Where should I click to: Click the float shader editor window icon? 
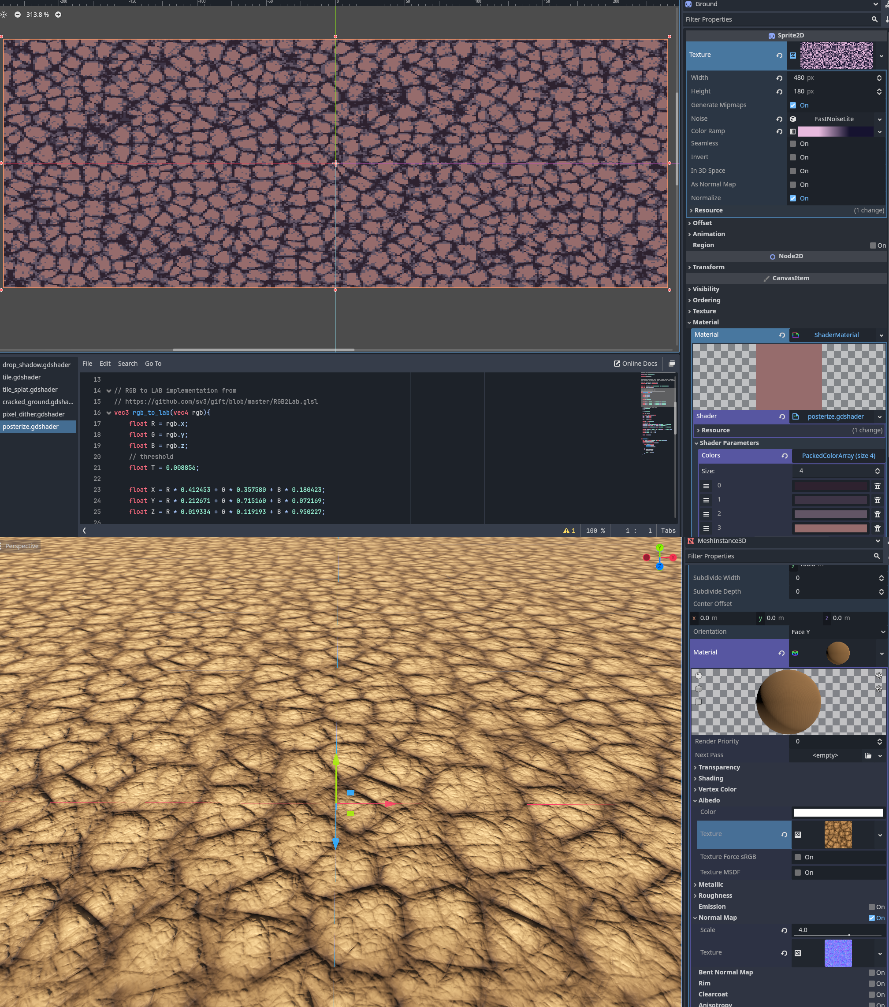[x=671, y=364]
